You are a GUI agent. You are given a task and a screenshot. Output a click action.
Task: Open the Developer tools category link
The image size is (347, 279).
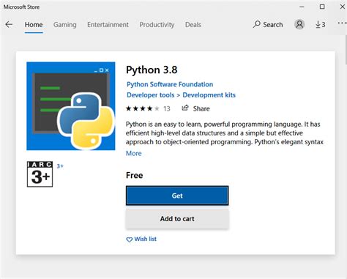tap(151, 95)
